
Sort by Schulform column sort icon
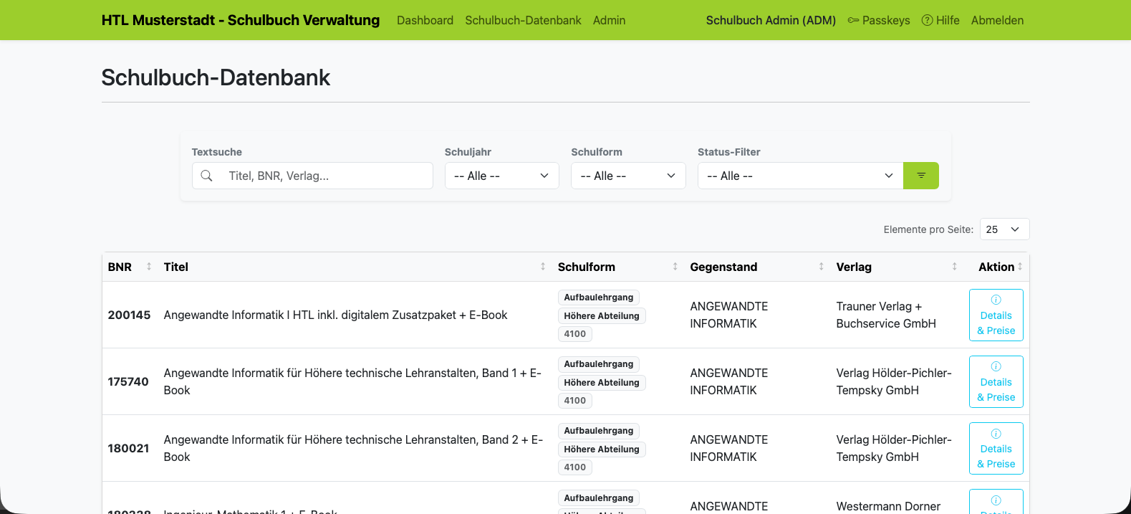(675, 267)
